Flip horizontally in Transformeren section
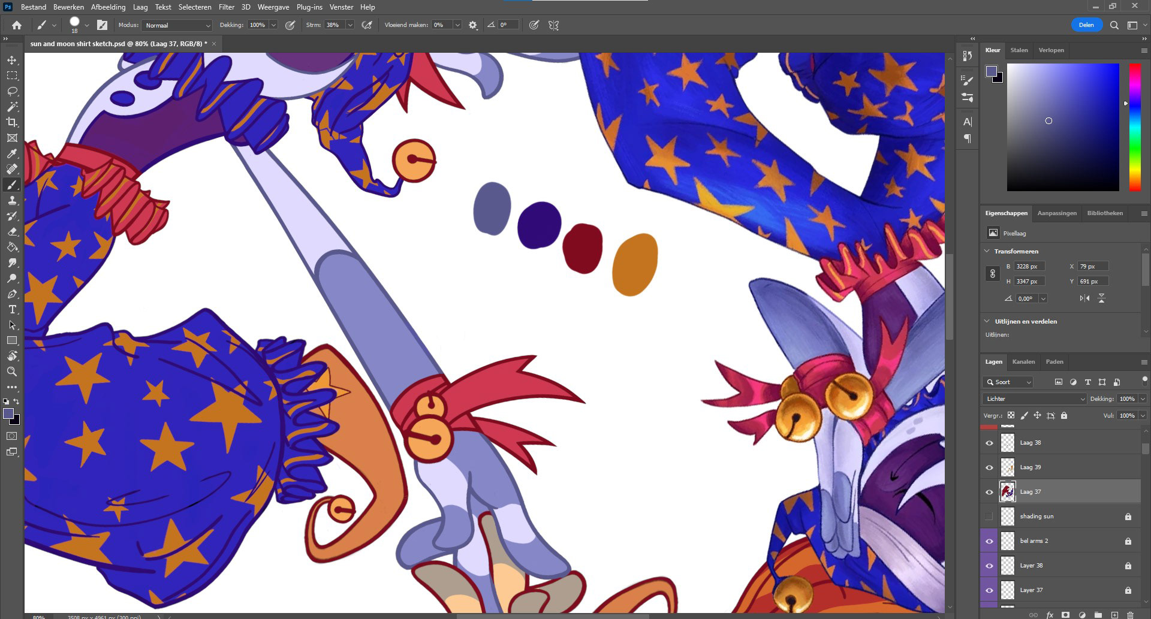 (1084, 298)
